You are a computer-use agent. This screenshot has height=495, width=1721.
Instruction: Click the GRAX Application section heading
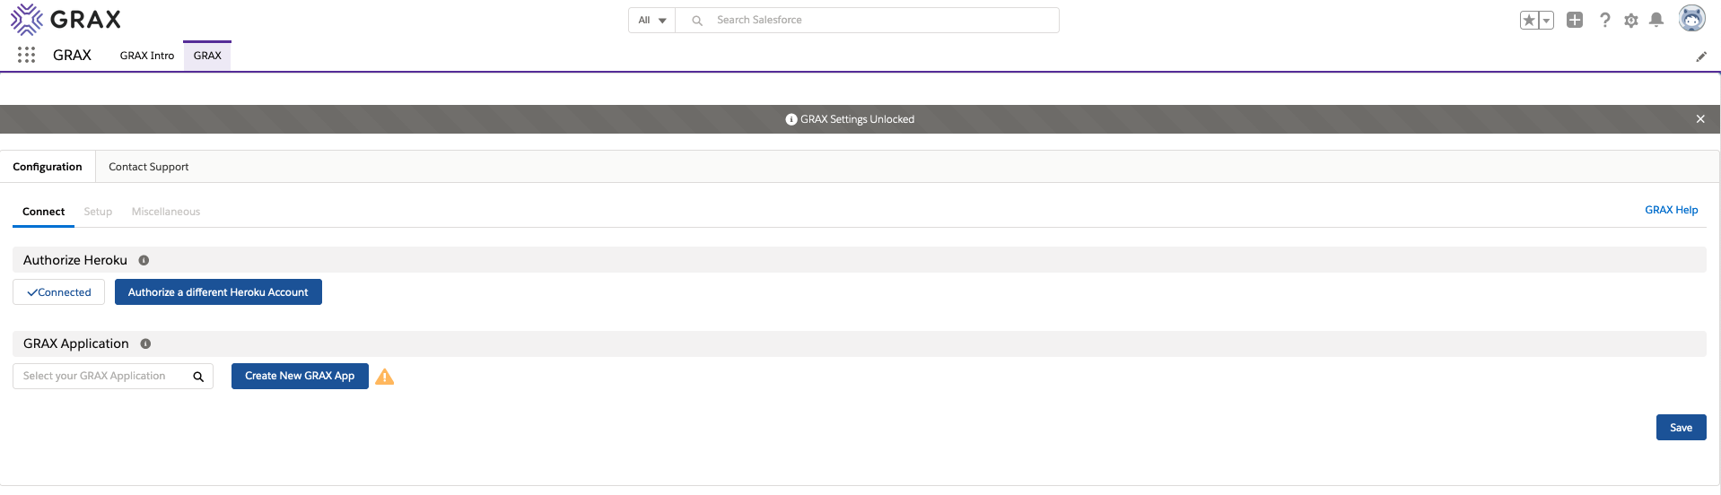pyautogui.click(x=76, y=343)
